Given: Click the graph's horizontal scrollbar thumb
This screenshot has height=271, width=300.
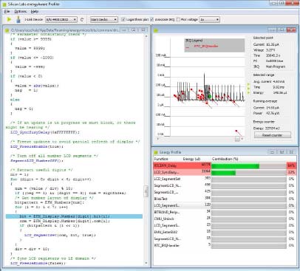Looking at the screenshot, I should click(237, 139).
